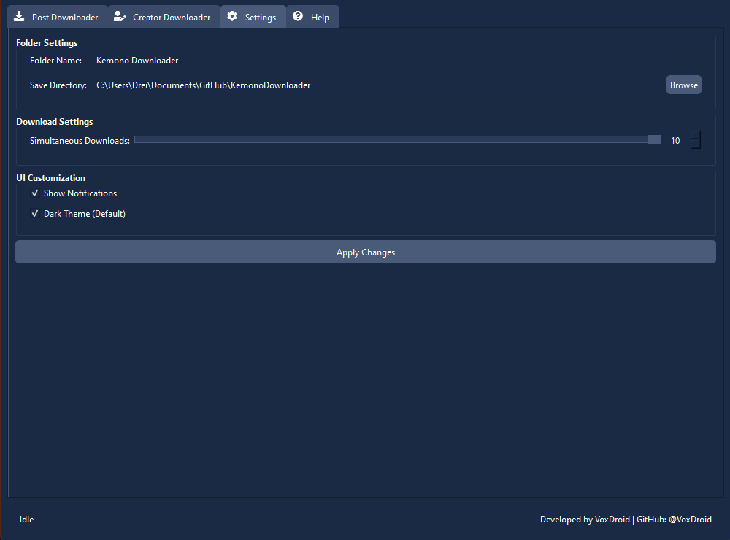730x540 pixels.
Task: Open the Creator Downloader tab
Action: [x=162, y=16]
